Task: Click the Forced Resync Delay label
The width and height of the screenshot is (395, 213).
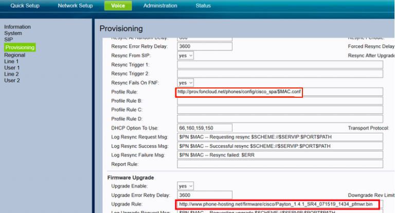Action: pos(371,46)
